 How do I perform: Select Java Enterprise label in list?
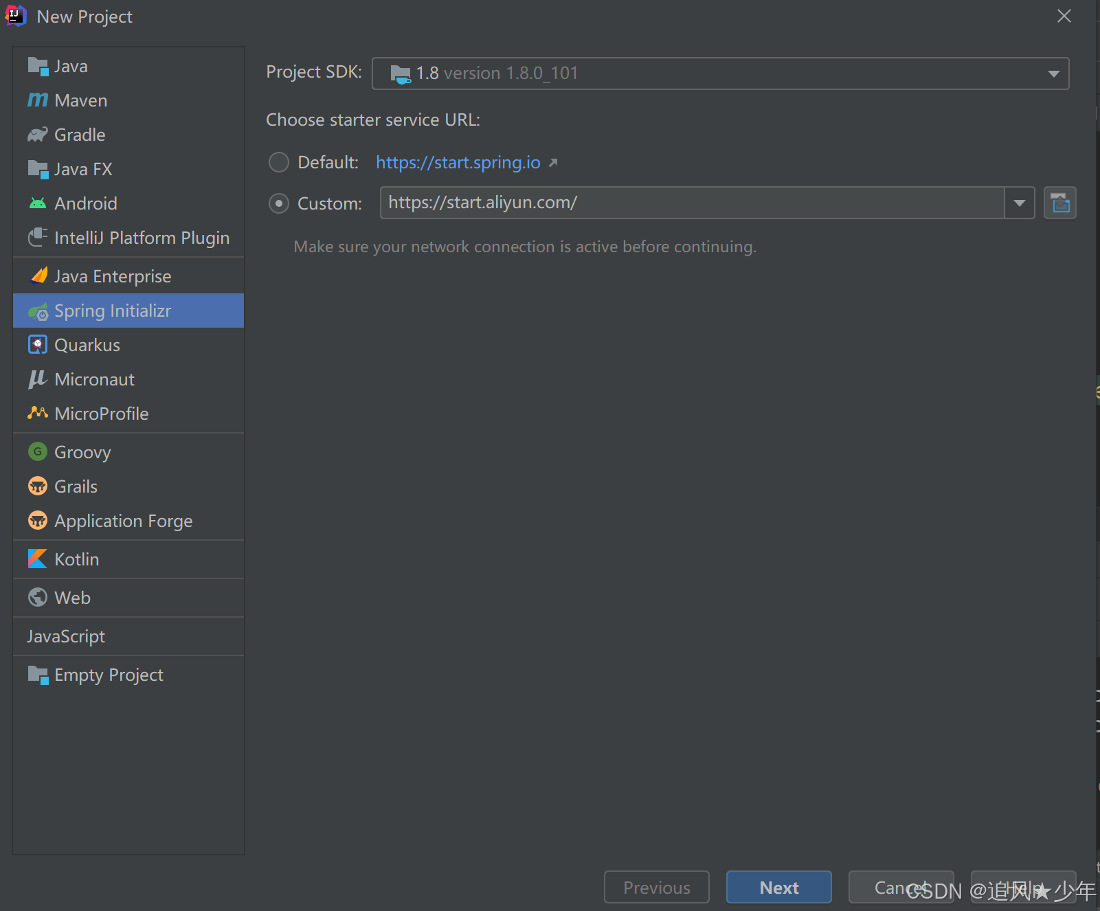coord(113,276)
